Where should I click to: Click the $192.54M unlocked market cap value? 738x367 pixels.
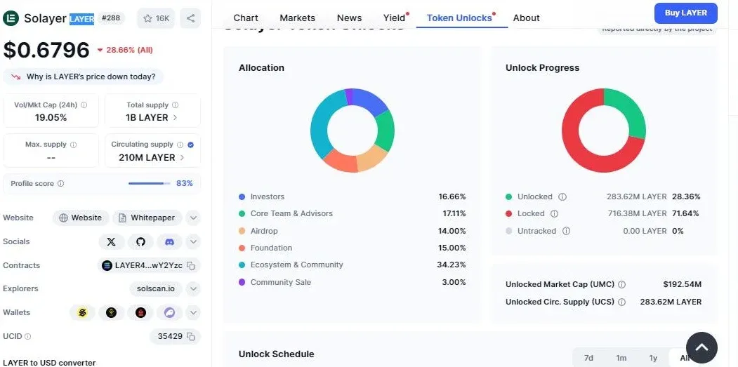[683, 285]
